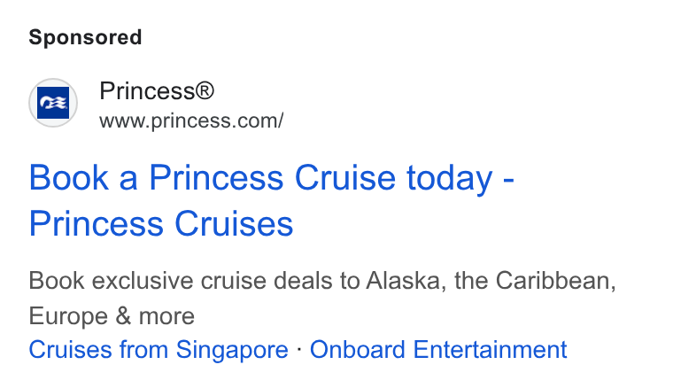Click the Princess® advertiser name

pyautogui.click(x=157, y=91)
